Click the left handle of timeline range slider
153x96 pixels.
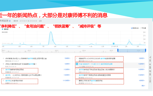tap(118, 50)
